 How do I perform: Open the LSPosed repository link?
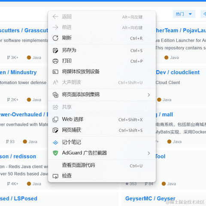coord(18,199)
